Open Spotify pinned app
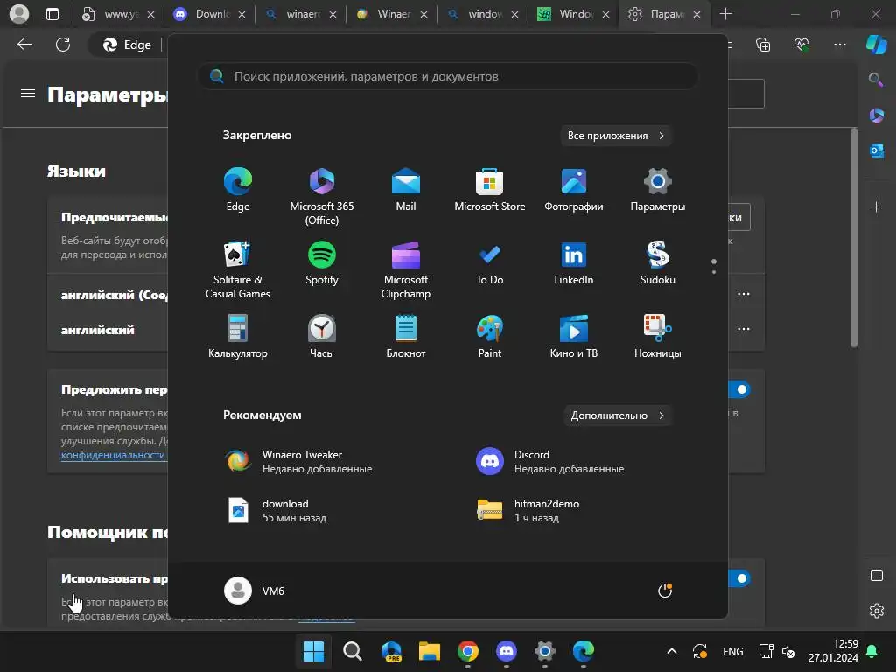This screenshot has width=896, height=672. pos(322,262)
